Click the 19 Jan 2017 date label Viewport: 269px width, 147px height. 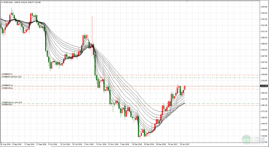tap(185, 144)
